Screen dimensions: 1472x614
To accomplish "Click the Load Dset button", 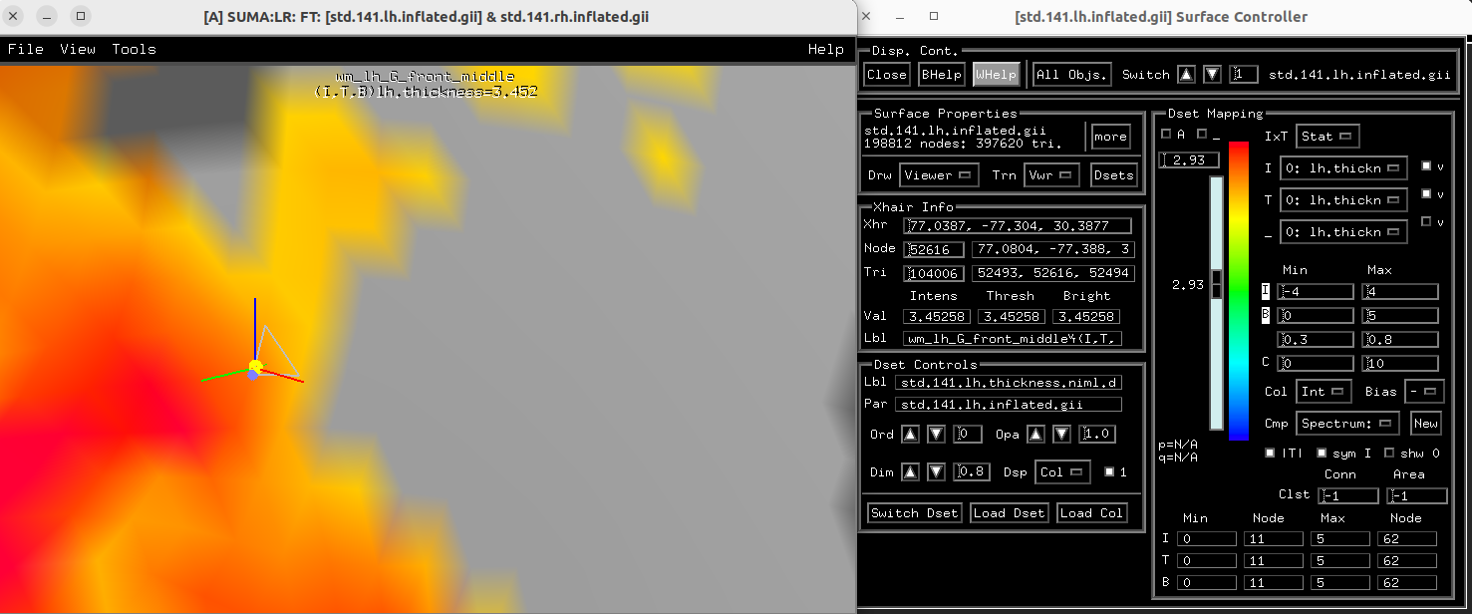I will click(x=1008, y=513).
